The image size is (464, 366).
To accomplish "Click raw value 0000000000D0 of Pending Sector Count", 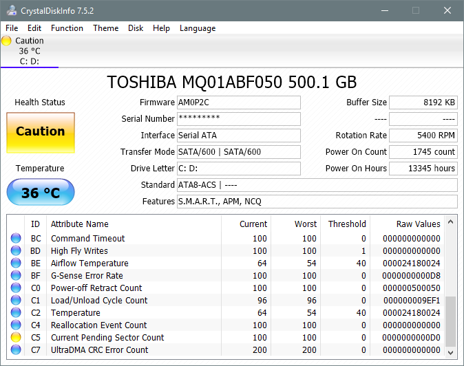I will click(x=411, y=338).
